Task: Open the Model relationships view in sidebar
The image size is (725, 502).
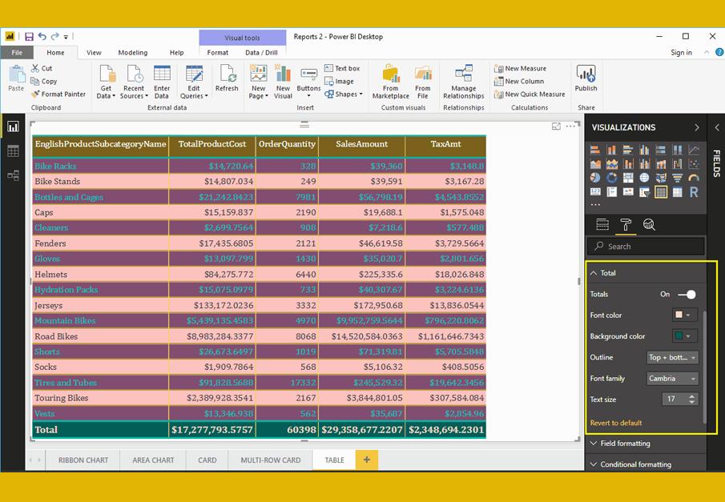Action: point(13,175)
